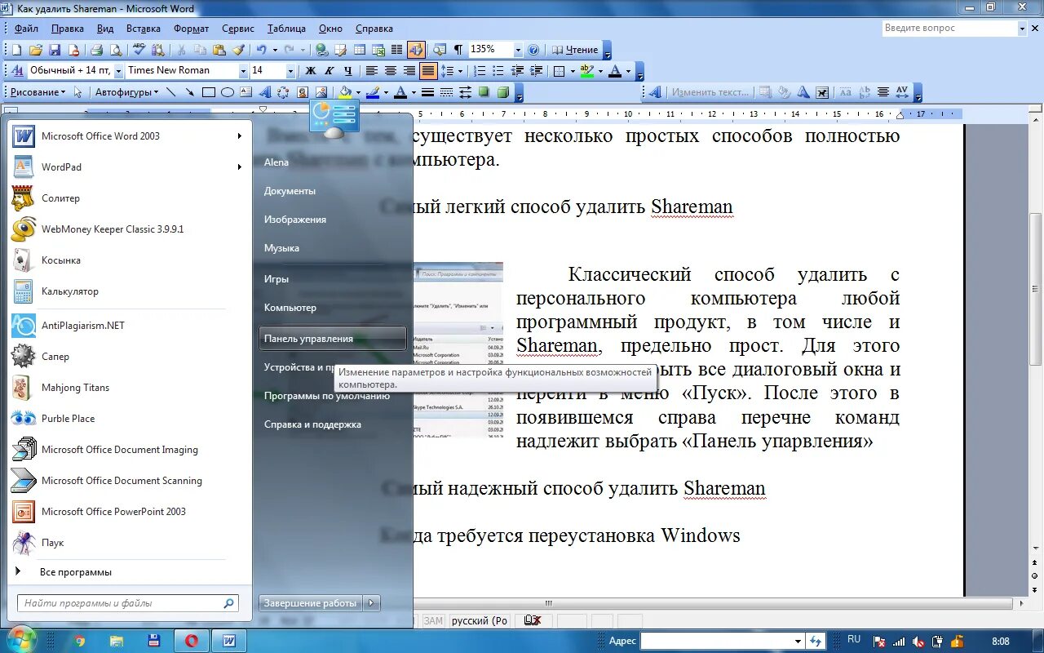Open the zoom 135% dropdown
The height and width of the screenshot is (653, 1044).
[517, 50]
